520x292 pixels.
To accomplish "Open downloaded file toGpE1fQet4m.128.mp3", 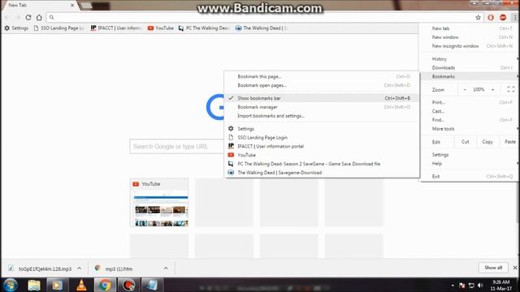I will click(40, 268).
